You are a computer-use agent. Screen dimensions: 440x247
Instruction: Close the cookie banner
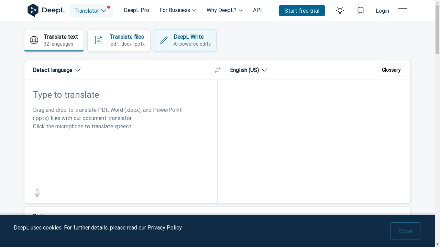(405, 231)
